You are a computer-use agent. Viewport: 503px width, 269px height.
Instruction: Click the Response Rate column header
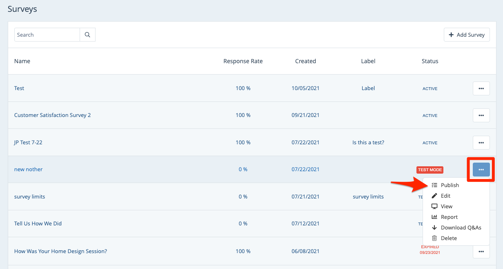pyautogui.click(x=243, y=61)
